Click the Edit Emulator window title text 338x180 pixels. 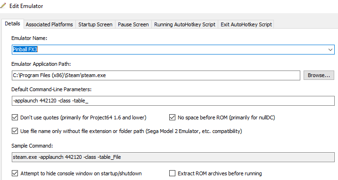[26, 6]
